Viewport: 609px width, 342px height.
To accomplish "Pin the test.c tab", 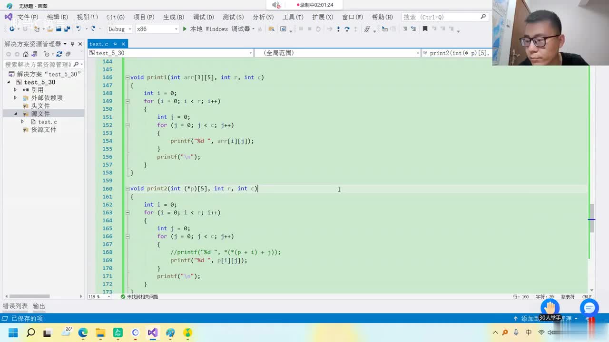I will pyautogui.click(x=115, y=44).
